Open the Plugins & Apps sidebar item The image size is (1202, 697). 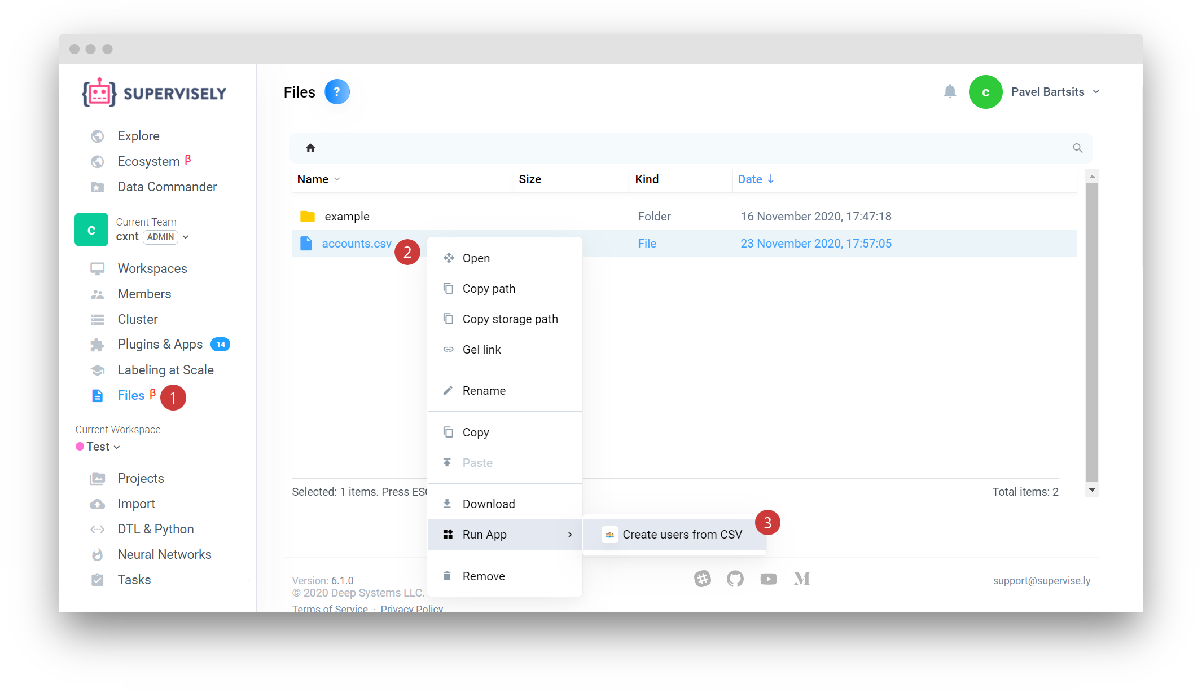click(160, 344)
